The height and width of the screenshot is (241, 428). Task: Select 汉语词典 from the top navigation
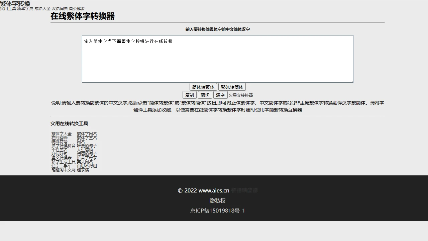tap(60, 9)
